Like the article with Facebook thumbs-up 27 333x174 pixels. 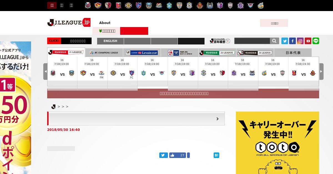pos(178,155)
